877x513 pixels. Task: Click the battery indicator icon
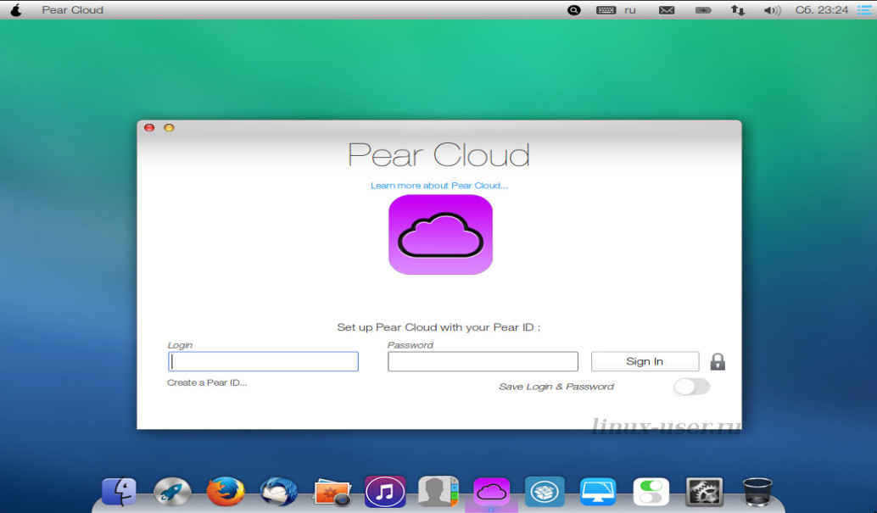703,10
